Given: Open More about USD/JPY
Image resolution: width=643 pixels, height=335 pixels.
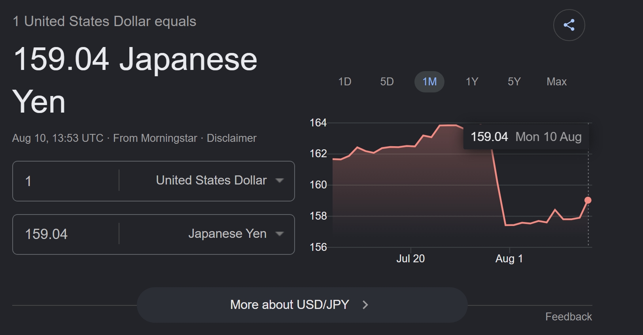Looking at the screenshot, I should pyautogui.click(x=302, y=305).
